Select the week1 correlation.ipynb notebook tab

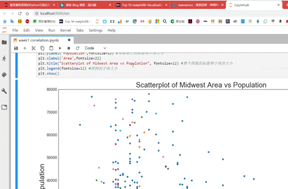(x=42, y=40)
